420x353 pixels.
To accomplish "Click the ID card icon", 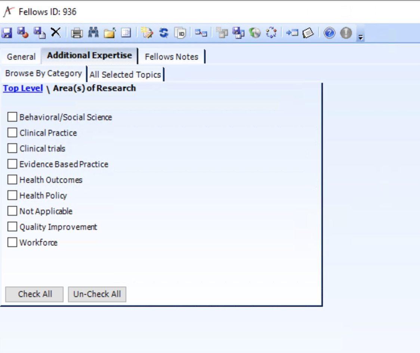I will (180, 33).
